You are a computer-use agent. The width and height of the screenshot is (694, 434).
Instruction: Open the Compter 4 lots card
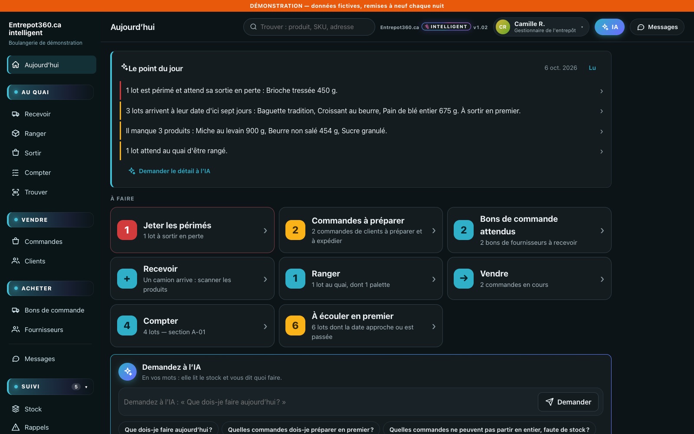tap(192, 326)
